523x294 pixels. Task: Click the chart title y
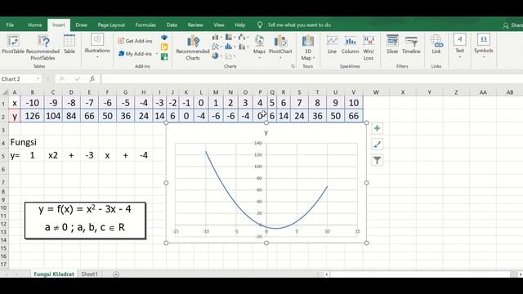click(266, 132)
